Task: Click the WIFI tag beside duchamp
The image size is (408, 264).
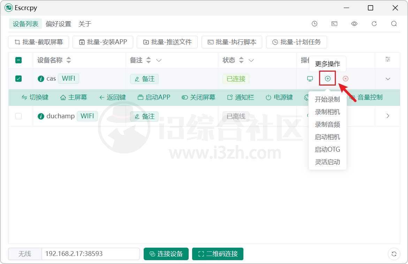Action: point(87,116)
